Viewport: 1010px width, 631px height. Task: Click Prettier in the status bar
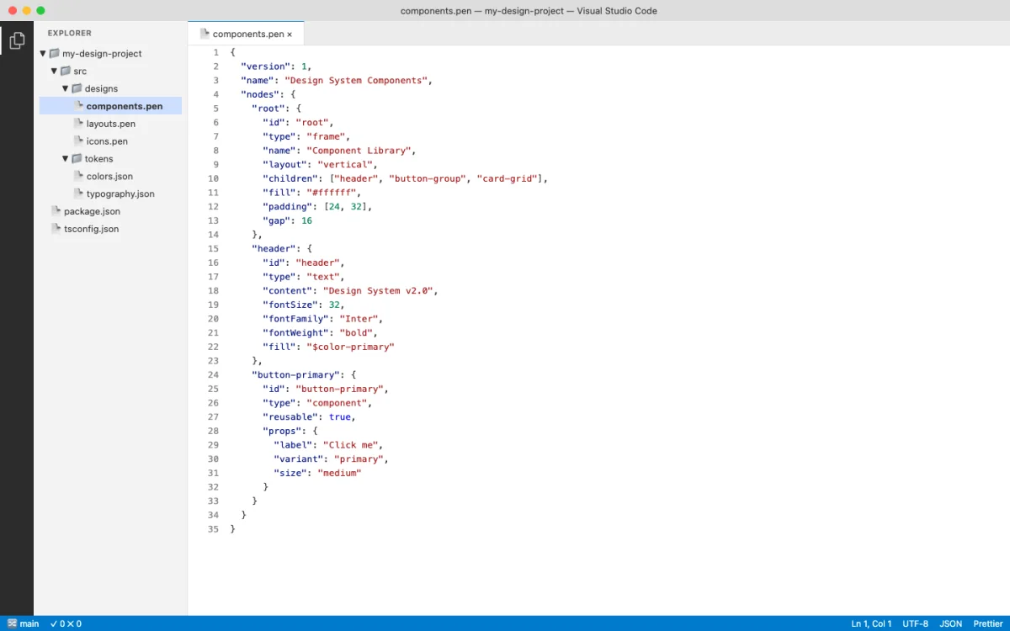(987, 623)
